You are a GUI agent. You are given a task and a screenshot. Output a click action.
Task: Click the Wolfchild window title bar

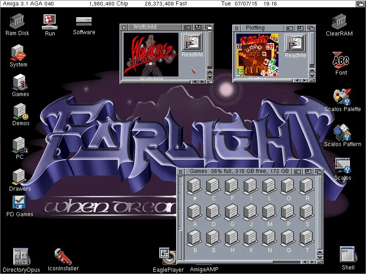coord(155,27)
